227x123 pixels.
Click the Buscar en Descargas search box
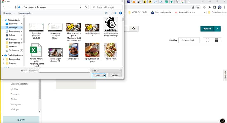(106, 7)
